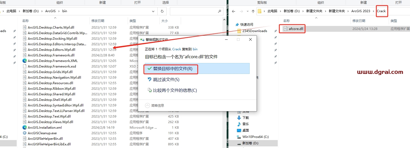The height and width of the screenshot is (148, 410).
Task: Select ArcGIS.Desktop.Grids.Wpf.dll file
Action: click(x=50, y=72)
